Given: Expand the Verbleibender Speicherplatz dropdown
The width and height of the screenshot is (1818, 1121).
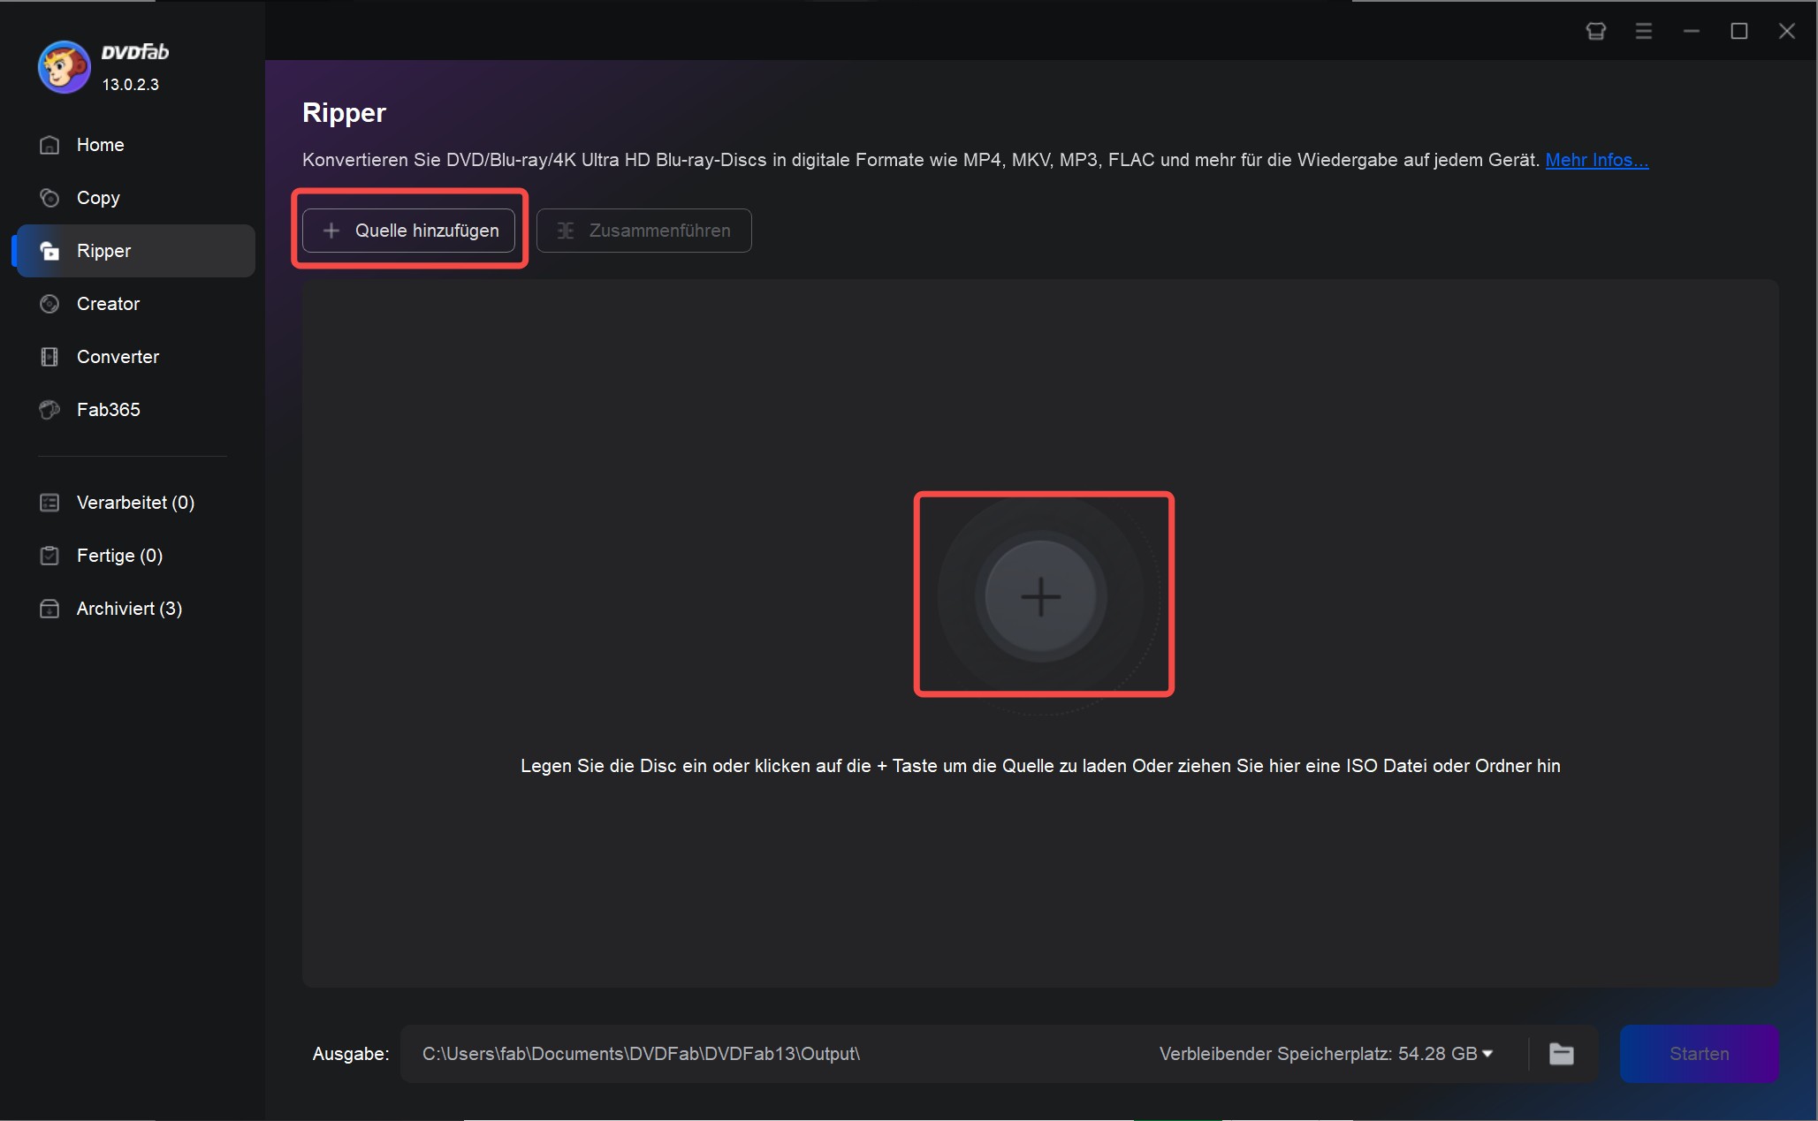Looking at the screenshot, I should pos(1500,1054).
